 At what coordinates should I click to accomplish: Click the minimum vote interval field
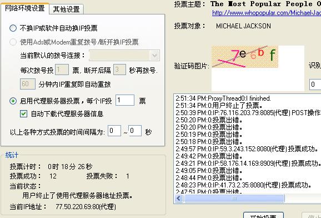pyautogui.click(x=114, y=131)
